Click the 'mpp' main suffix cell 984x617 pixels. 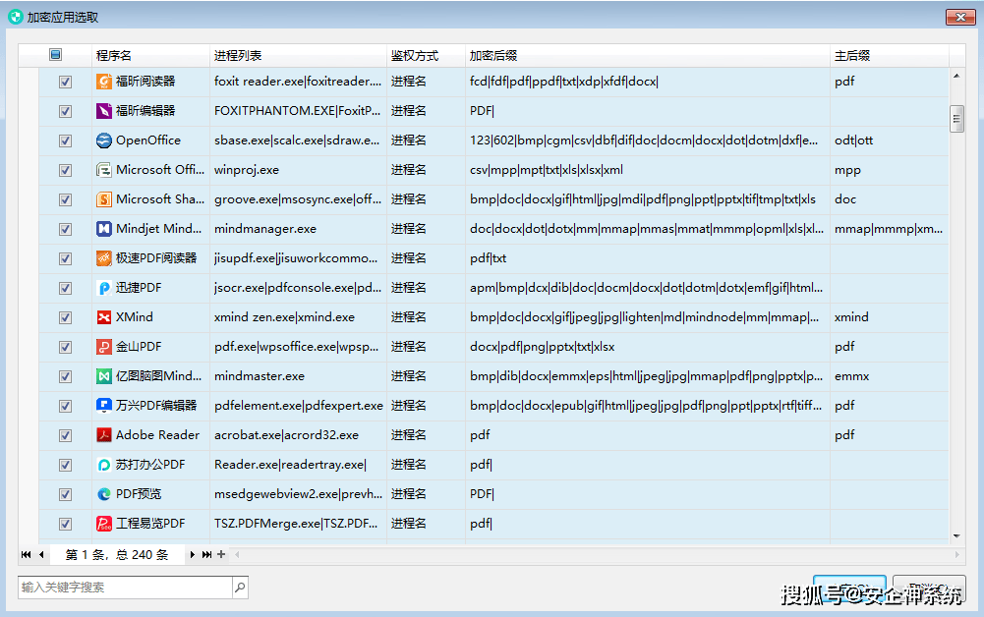890,170
